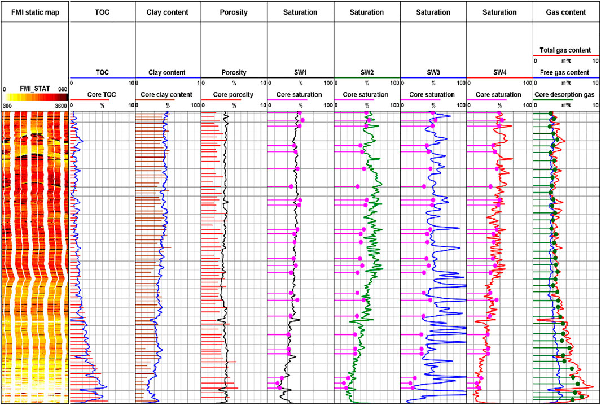Viewport: 601px width, 405px height.
Task: Select the "SW3" curve label
Action: 433,72
